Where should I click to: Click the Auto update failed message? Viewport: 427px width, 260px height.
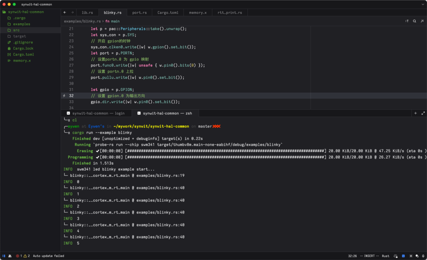coord(48,256)
